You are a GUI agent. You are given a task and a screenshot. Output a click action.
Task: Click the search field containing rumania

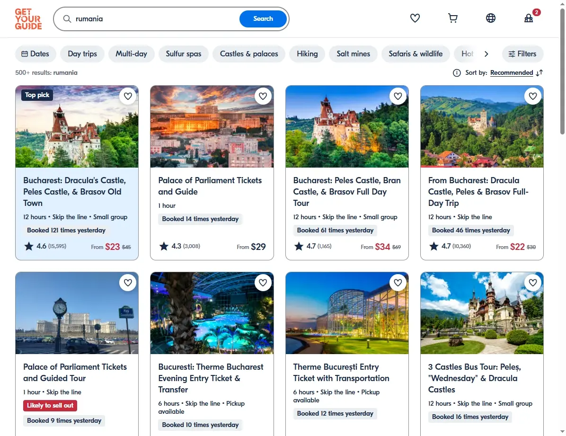point(155,19)
